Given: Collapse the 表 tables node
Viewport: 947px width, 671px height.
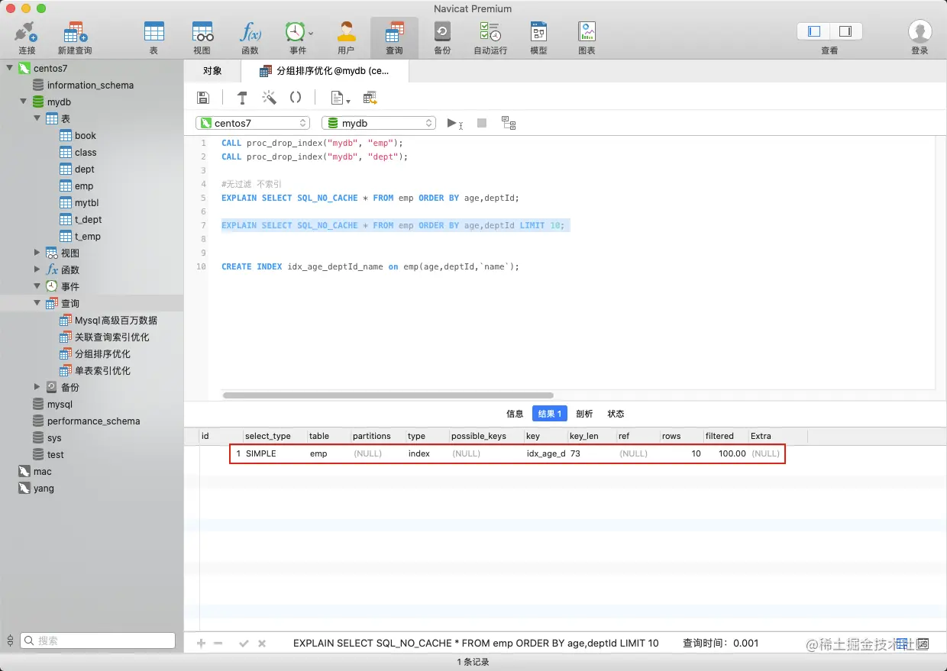Looking at the screenshot, I should coord(37,118).
